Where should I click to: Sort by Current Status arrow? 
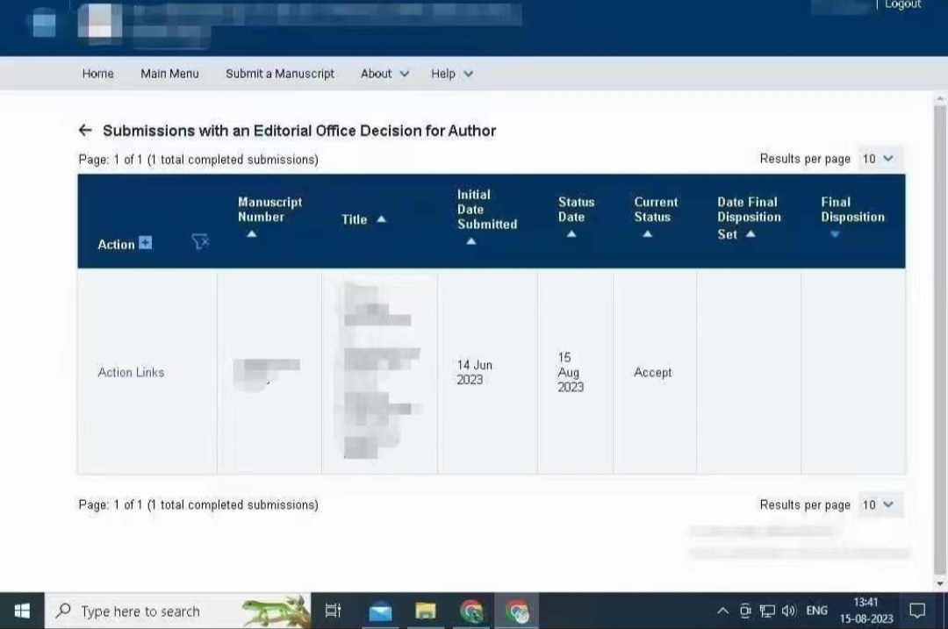tap(647, 234)
